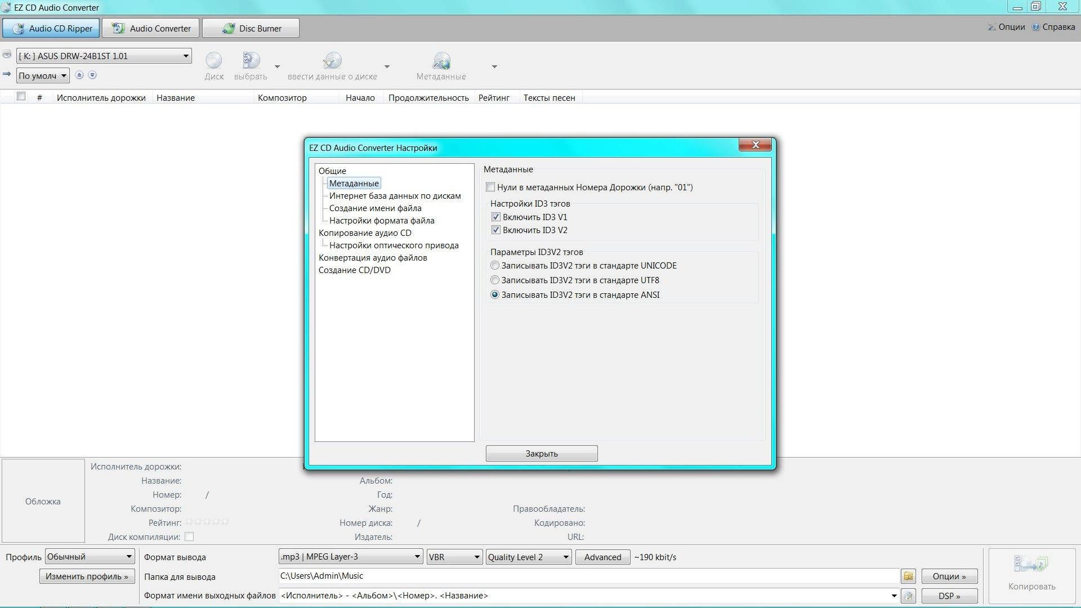Image resolution: width=1081 pixels, height=608 pixels.
Task: Toggle 'Включить ID3 V1' checkbox
Action: 496,217
